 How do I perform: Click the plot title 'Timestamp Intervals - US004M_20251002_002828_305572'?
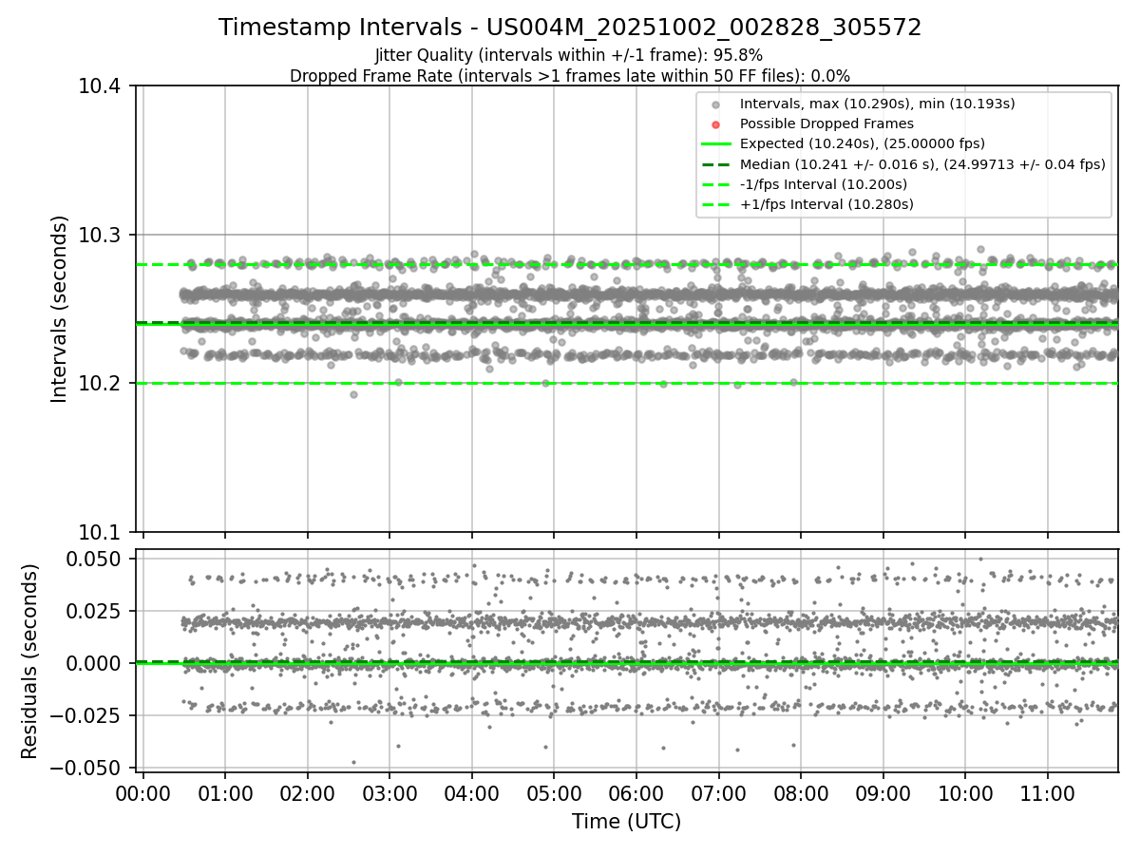570,28
